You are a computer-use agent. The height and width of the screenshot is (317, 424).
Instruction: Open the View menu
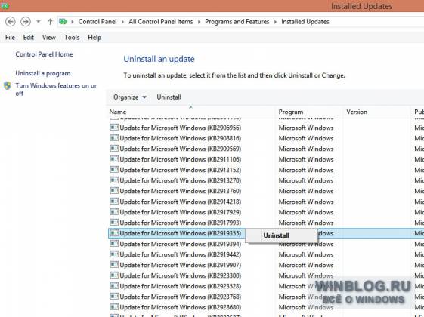pyautogui.click(x=49, y=38)
